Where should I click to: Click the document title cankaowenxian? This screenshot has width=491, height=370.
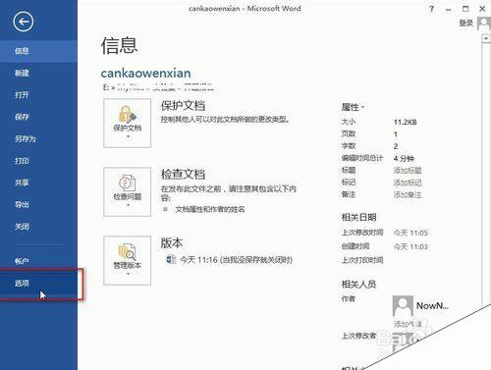tap(145, 74)
